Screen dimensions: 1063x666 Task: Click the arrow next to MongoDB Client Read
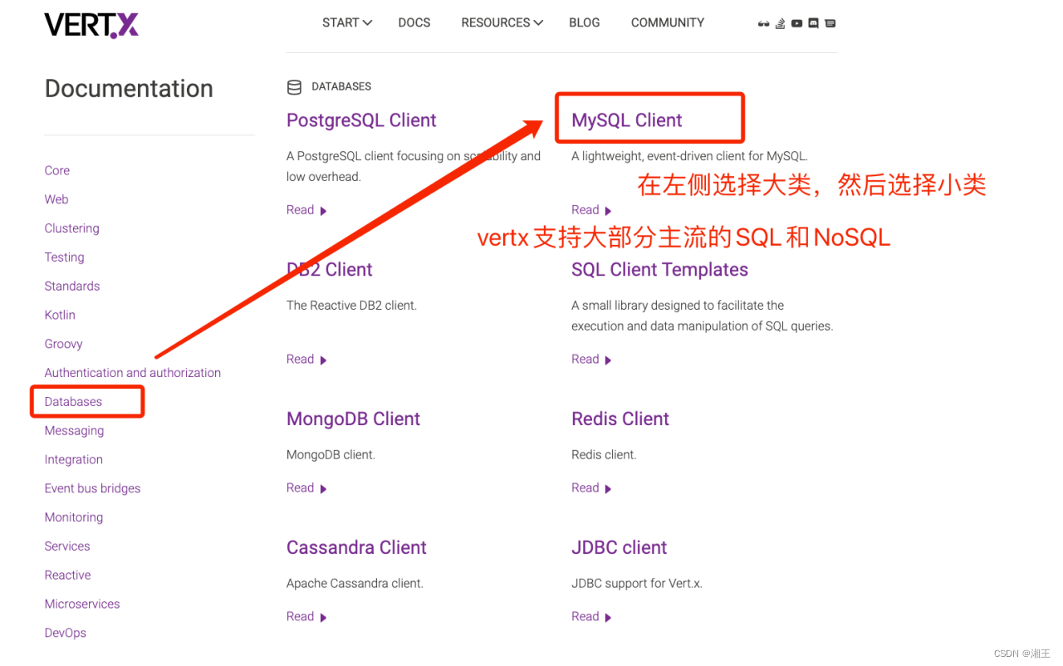point(323,489)
